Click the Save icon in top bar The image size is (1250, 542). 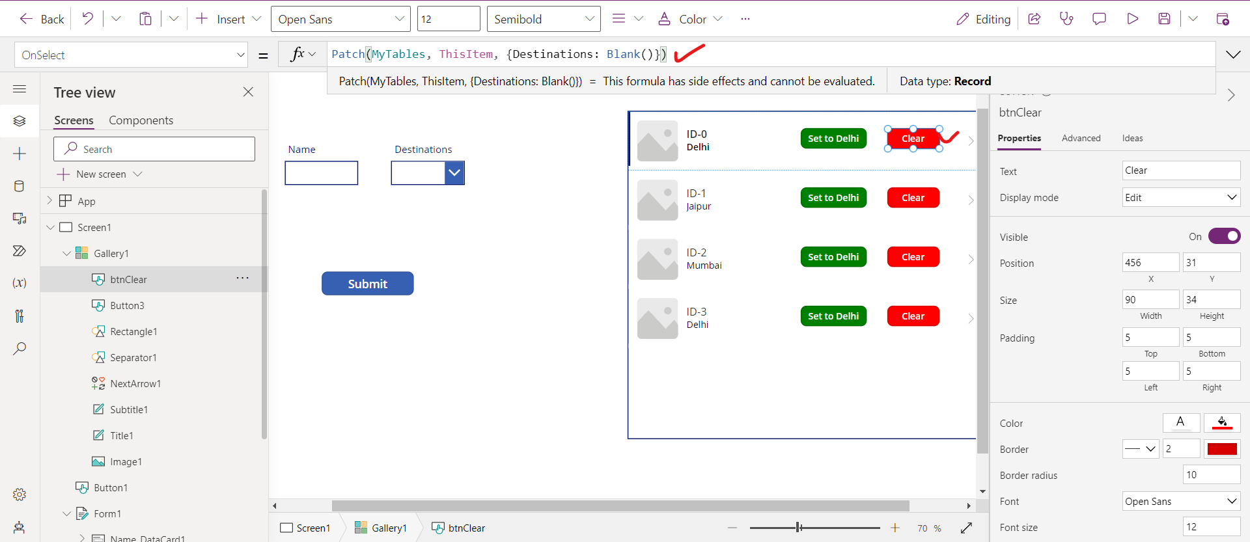[x=1164, y=19]
